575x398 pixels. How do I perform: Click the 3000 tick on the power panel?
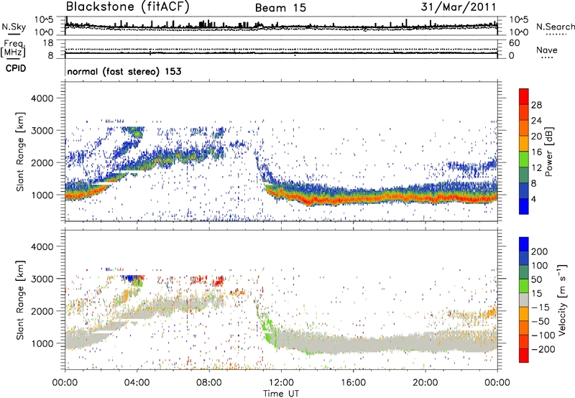[x=42, y=131]
